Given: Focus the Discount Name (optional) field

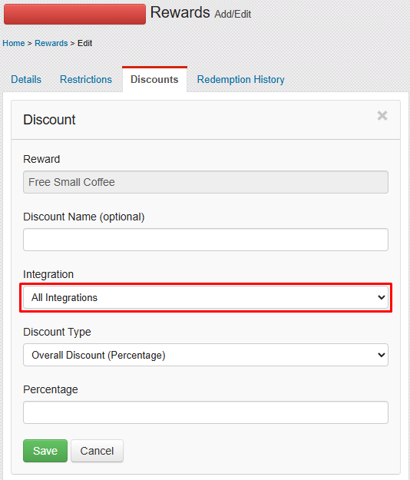Looking at the screenshot, I should click(206, 240).
